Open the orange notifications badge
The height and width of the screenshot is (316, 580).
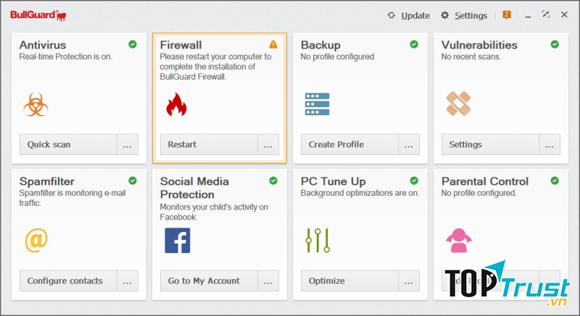507,14
